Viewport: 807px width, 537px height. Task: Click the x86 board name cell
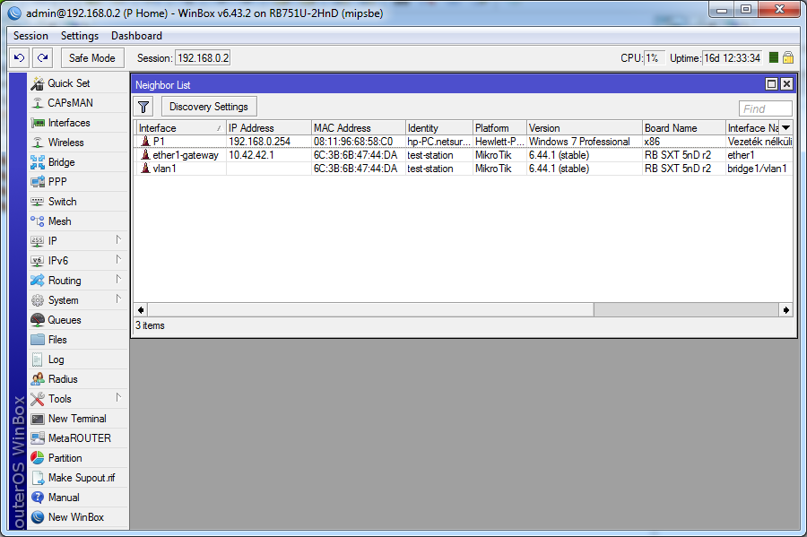click(652, 142)
